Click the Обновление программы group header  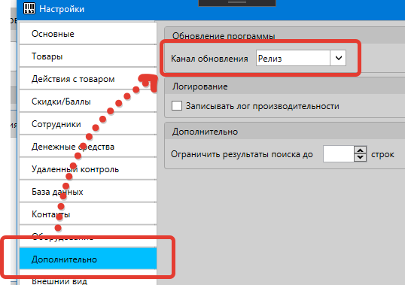[x=285, y=35]
